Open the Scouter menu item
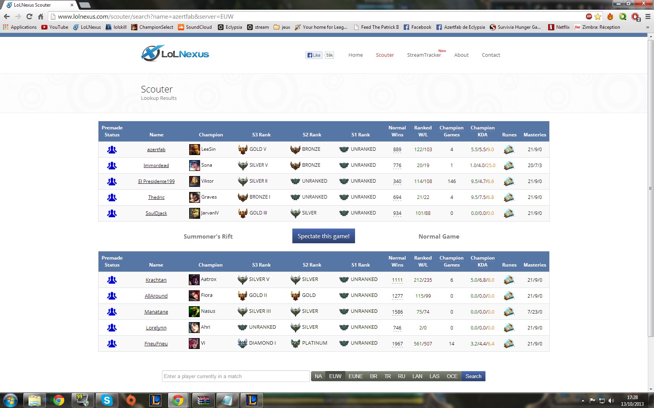This screenshot has width=654, height=408. [x=385, y=55]
